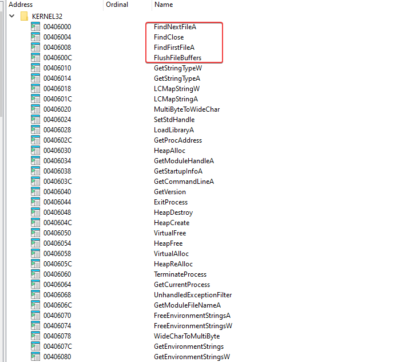The height and width of the screenshot is (362, 405).
Task: Sort by the Ordinal column header
Action: click(x=117, y=5)
